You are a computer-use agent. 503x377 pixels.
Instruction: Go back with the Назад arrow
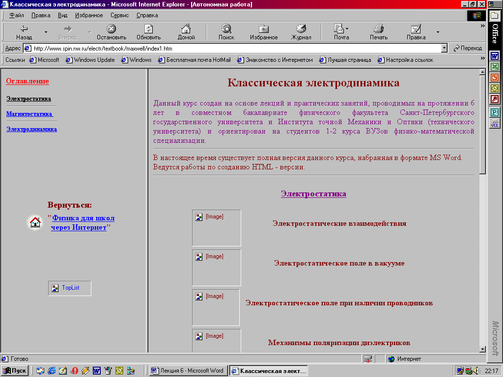pos(24,32)
